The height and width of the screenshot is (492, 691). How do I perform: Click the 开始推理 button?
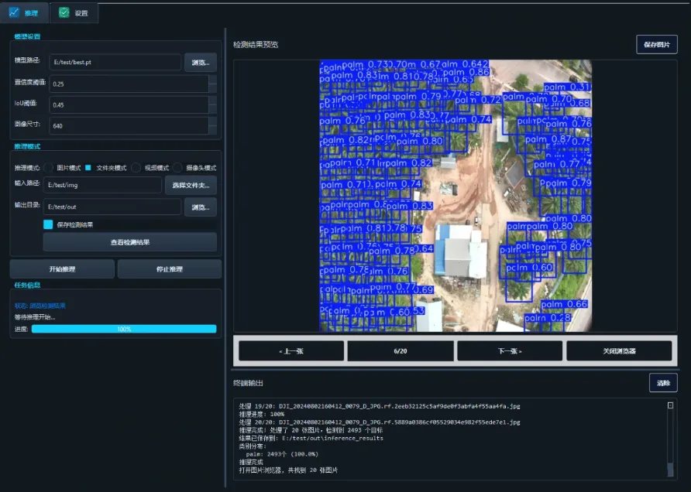point(62,269)
